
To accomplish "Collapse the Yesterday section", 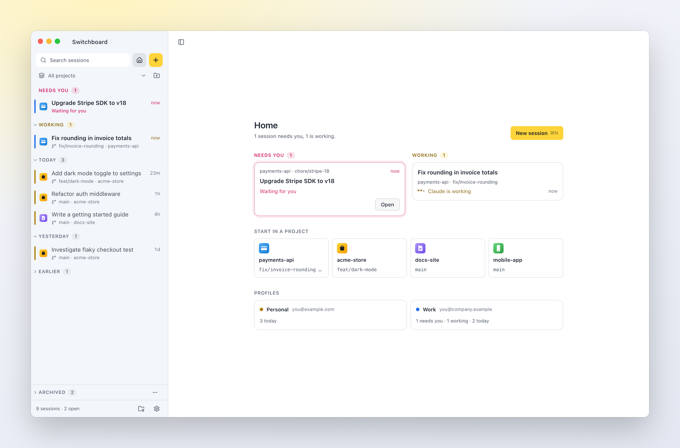I will coord(35,236).
